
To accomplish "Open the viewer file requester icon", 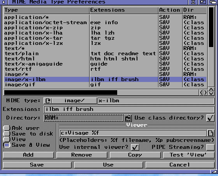I will point(211,133).
